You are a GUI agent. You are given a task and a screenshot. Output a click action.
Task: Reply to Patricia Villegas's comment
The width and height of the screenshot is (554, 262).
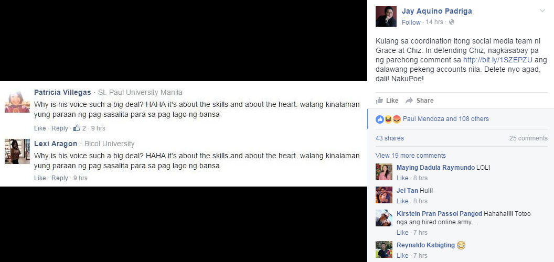point(60,128)
